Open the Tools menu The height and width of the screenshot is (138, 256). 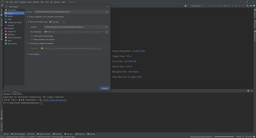(47, 2)
